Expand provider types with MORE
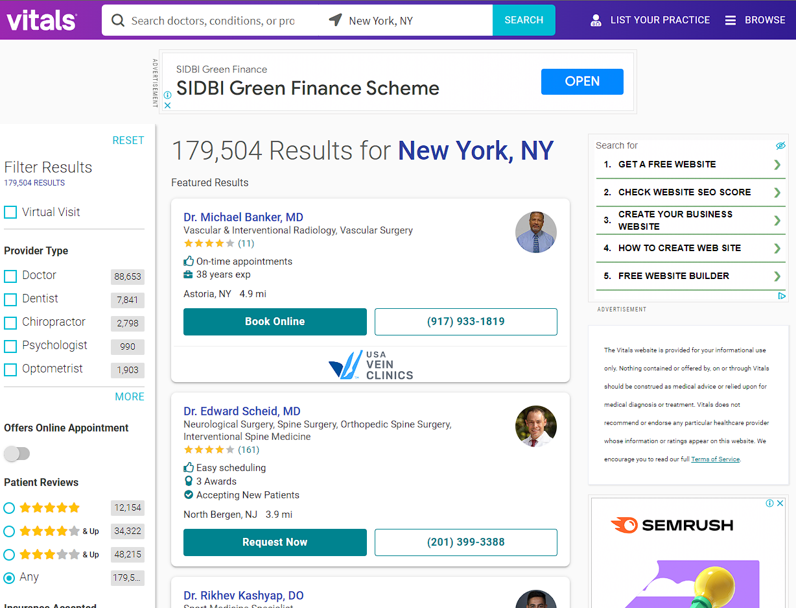Screen dimensions: 796x608 pyautogui.click(x=130, y=396)
